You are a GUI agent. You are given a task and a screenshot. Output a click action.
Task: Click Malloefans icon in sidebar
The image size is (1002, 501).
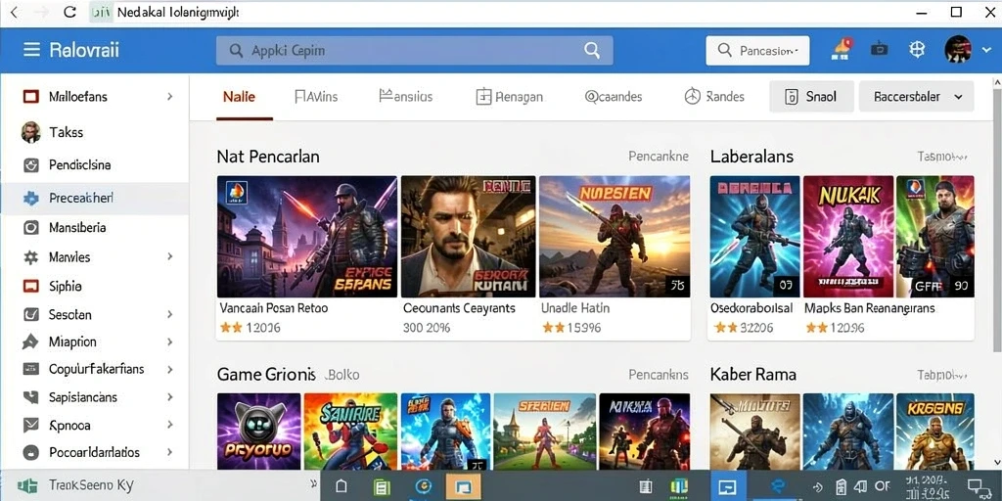coord(30,97)
